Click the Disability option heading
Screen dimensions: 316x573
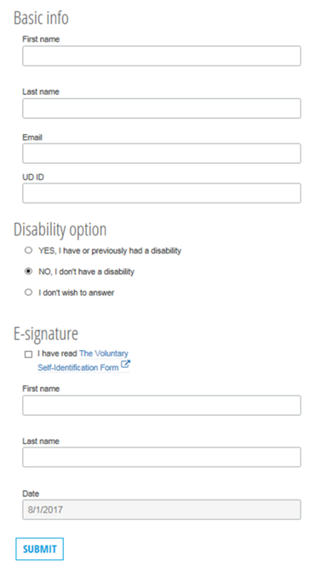60,230
